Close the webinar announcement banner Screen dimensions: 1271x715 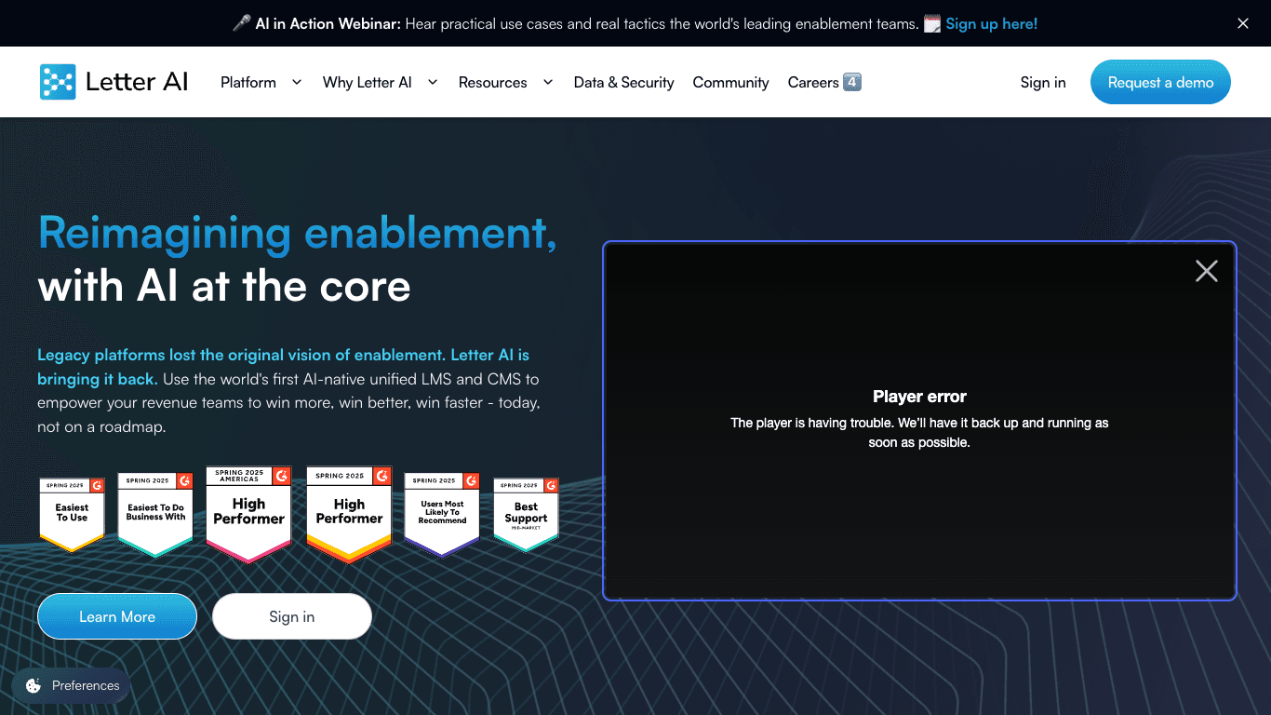pyautogui.click(x=1243, y=23)
